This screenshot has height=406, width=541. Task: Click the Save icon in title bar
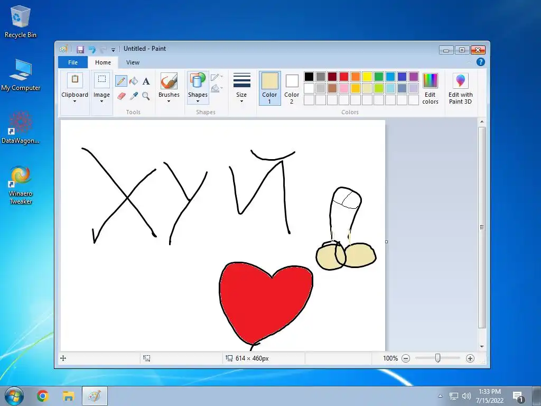click(80, 49)
